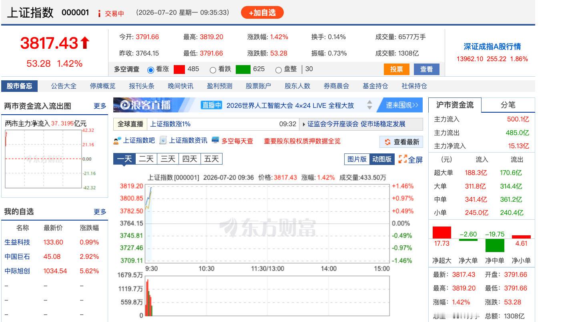
Task: Click the 5.62% change for 中际旭创
Action: (x=89, y=271)
